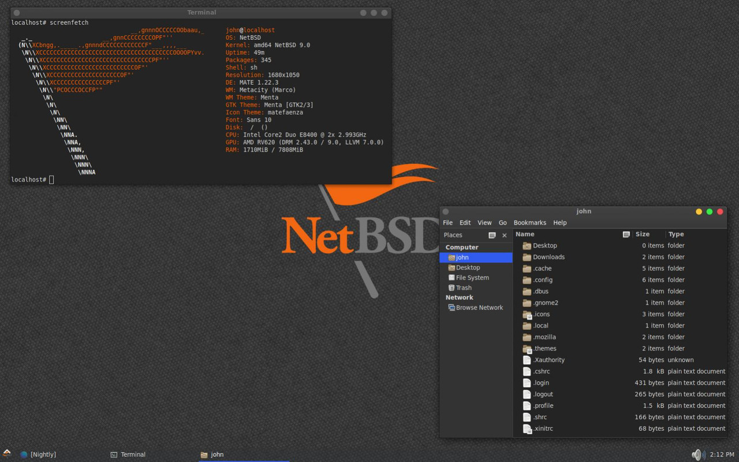Image resolution: width=739 pixels, height=462 pixels.
Task: Sort files by the Size column header
Action: [x=649, y=234]
